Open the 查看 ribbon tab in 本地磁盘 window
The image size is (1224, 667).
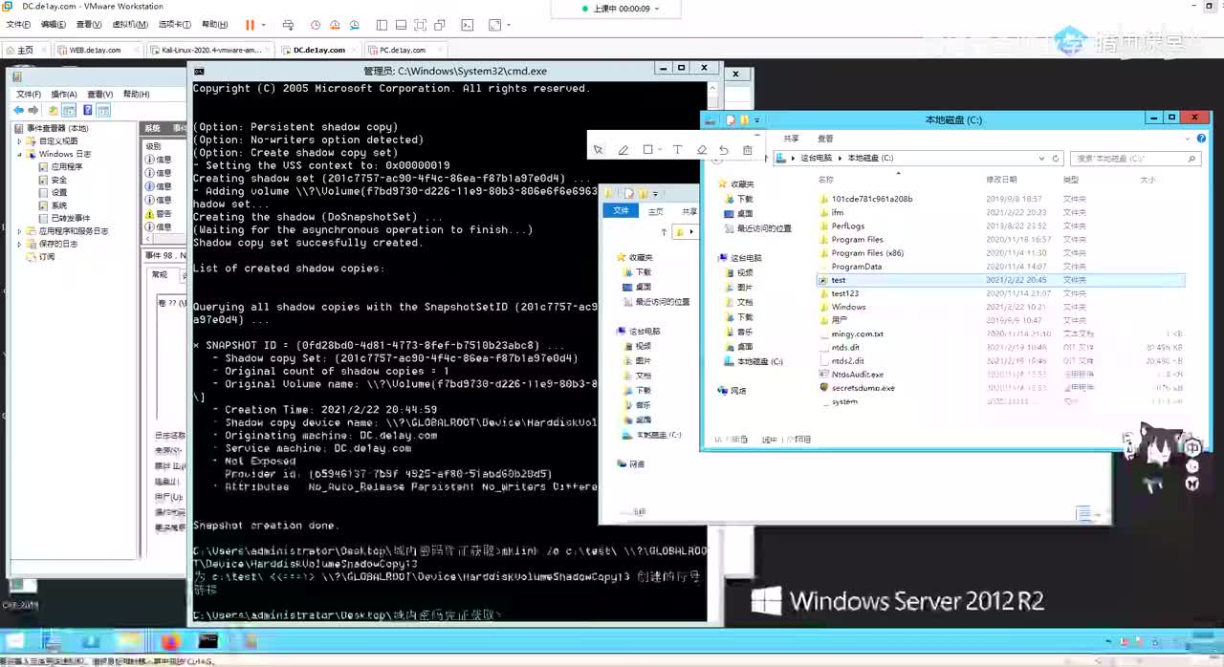coord(825,139)
